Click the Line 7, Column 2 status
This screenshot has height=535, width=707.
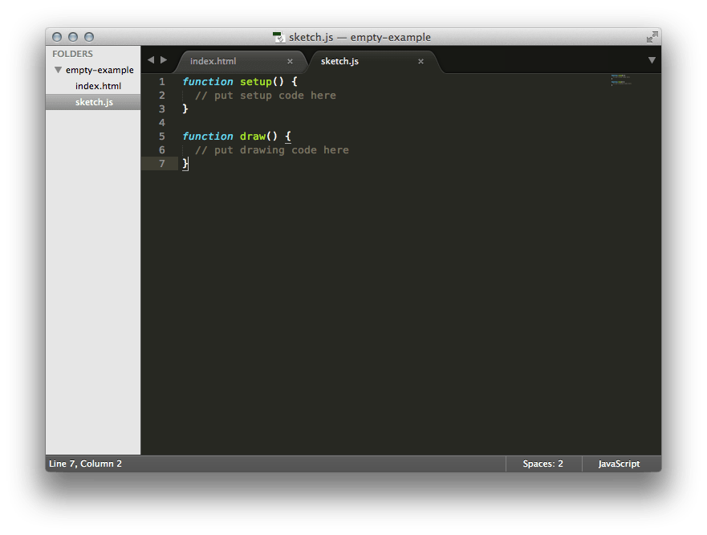pyautogui.click(x=85, y=464)
